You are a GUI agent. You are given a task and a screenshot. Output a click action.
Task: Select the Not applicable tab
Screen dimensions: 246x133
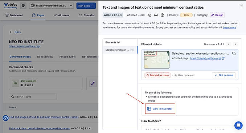pos(90,57)
